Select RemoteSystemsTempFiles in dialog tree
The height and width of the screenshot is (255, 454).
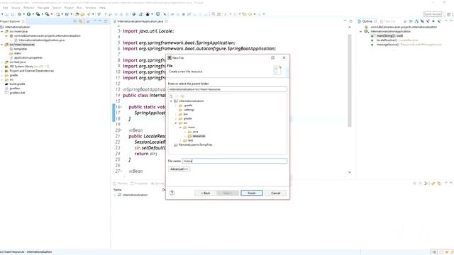tap(196, 144)
